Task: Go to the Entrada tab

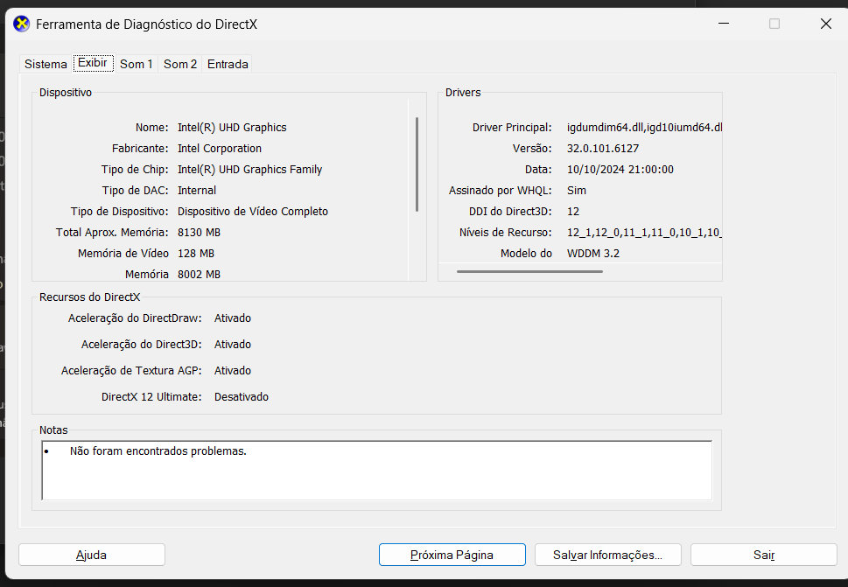Action: point(228,64)
